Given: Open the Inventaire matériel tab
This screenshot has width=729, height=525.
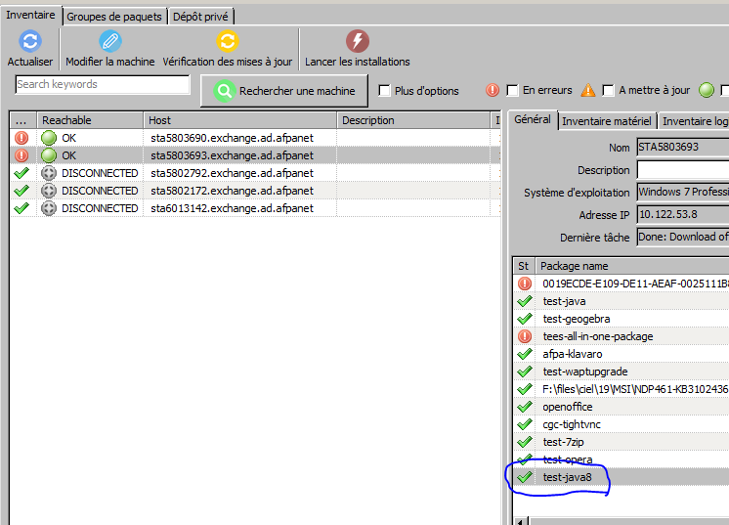Looking at the screenshot, I should [606, 121].
